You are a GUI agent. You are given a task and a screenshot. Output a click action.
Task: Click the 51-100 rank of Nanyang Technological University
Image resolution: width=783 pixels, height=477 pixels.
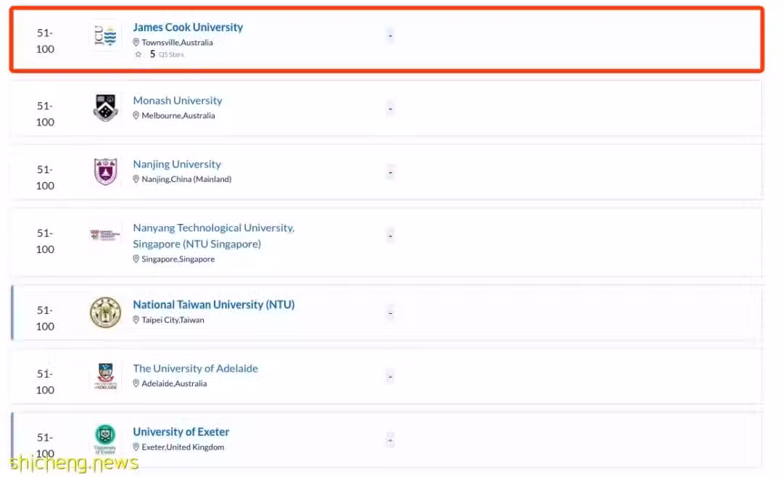pyautogui.click(x=45, y=241)
